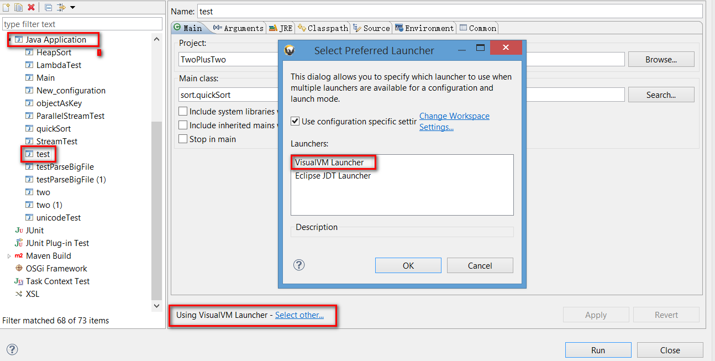Select the New_configuration item icon
This screenshot has width=715, height=361.
coord(30,91)
